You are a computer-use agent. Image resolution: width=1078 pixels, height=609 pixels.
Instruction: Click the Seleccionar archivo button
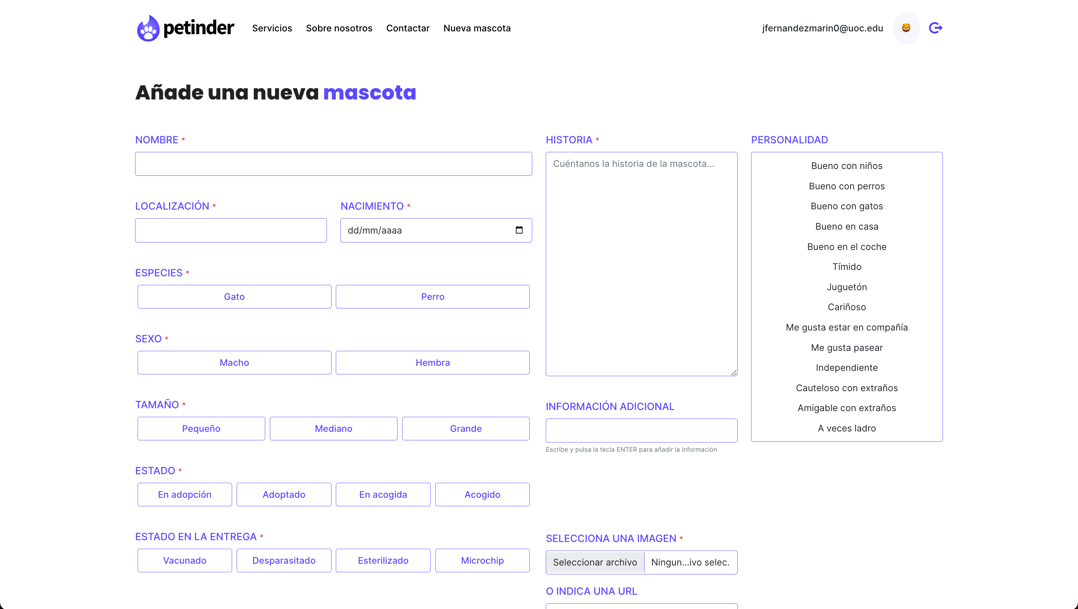pyautogui.click(x=595, y=562)
